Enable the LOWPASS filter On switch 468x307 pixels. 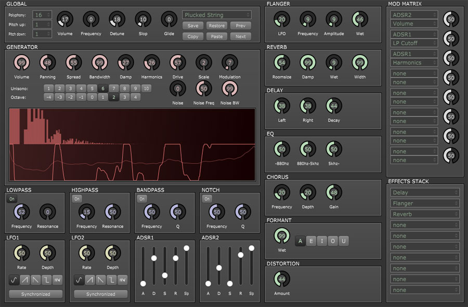pos(11,199)
